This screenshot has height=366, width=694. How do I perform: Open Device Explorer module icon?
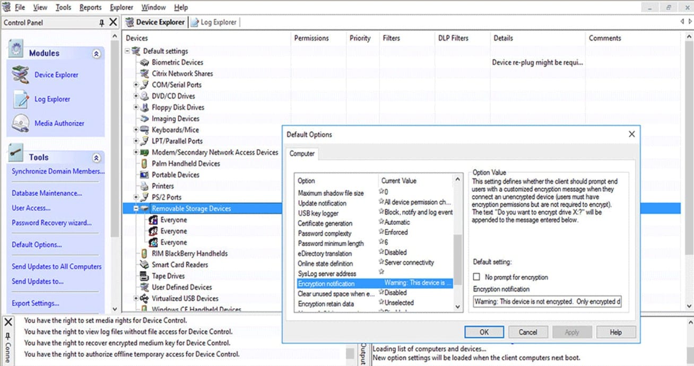coord(20,75)
